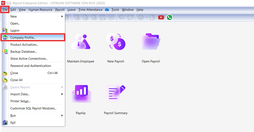Viewport: 254px width, 132px height.
Task: Open the Print dropdown arrow
Action: [x=146, y=17]
